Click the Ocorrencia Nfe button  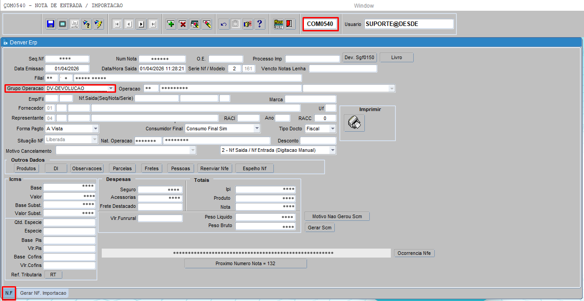tap(414, 253)
